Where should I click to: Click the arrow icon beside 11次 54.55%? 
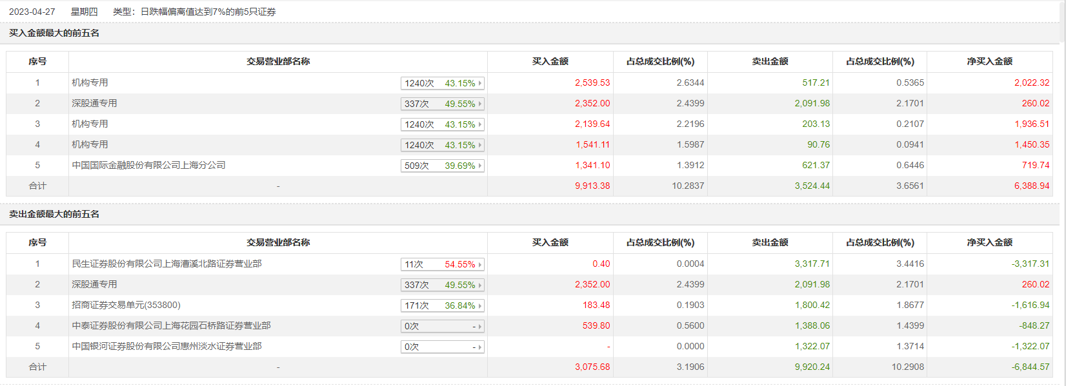coord(479,264)
